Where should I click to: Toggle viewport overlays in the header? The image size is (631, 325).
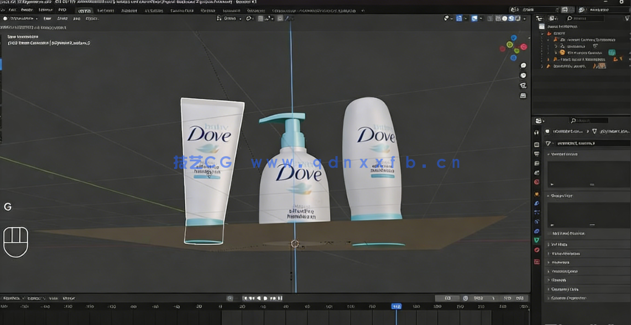pyautogui.click(x=474, y=18)
